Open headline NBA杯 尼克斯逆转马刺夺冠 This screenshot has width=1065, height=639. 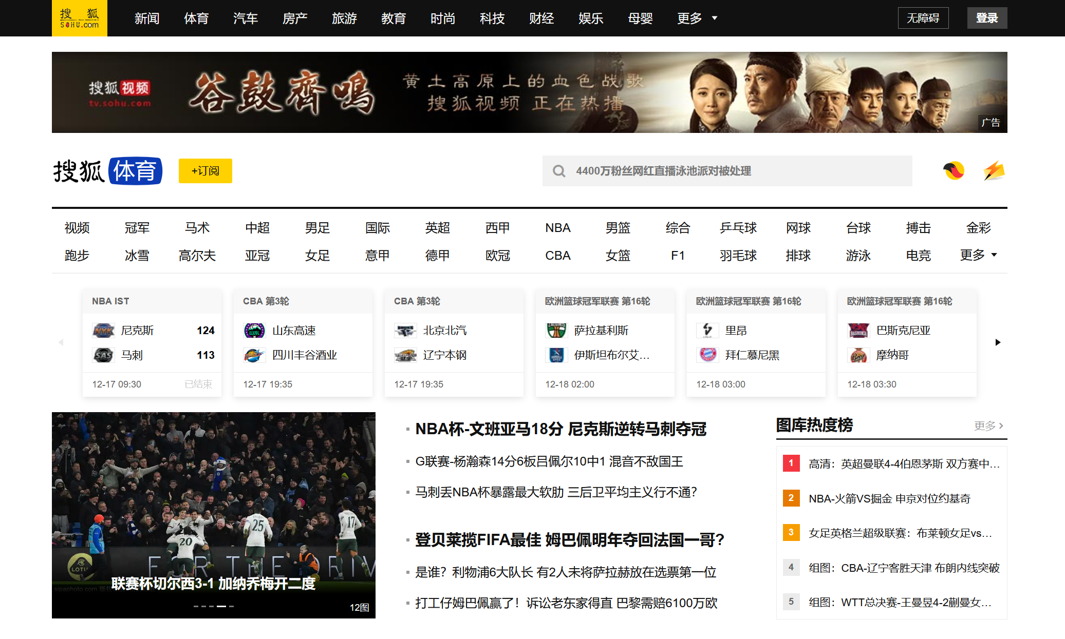pyautogui.click(x=560, y=429)
